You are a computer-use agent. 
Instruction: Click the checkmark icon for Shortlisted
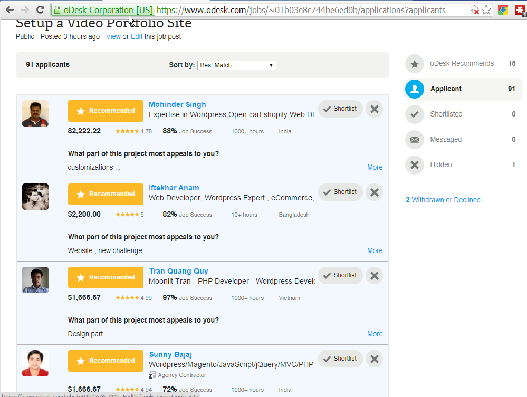point(415,114)
